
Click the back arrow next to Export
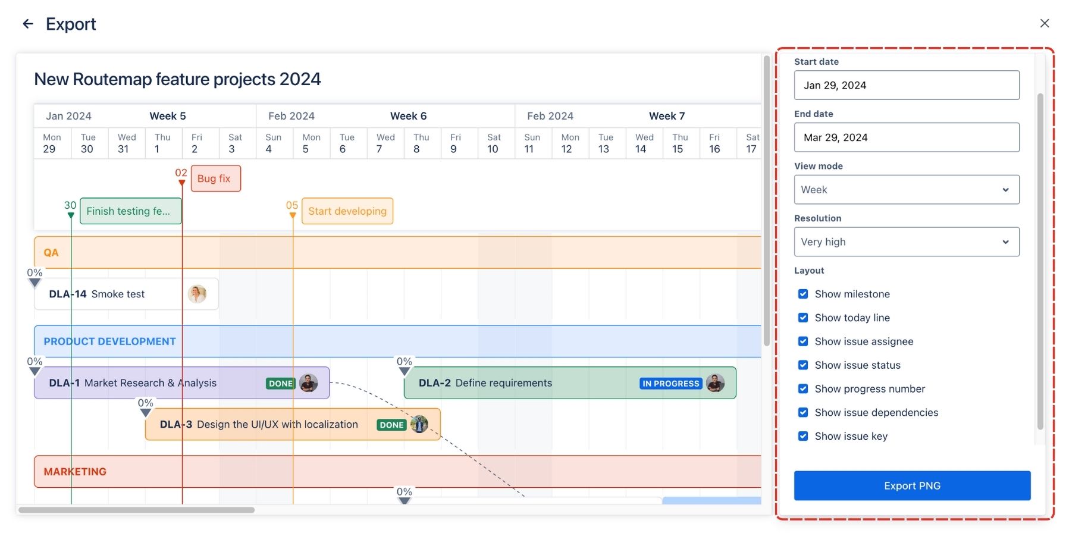coord(28,24)
